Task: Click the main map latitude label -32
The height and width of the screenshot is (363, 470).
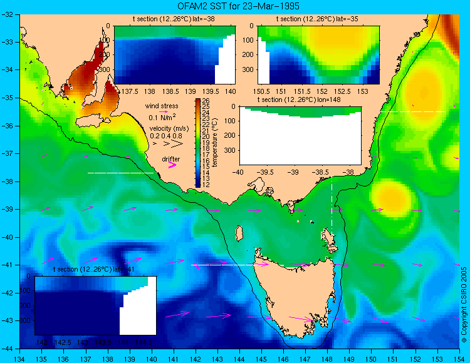Action: pos(7,14)
